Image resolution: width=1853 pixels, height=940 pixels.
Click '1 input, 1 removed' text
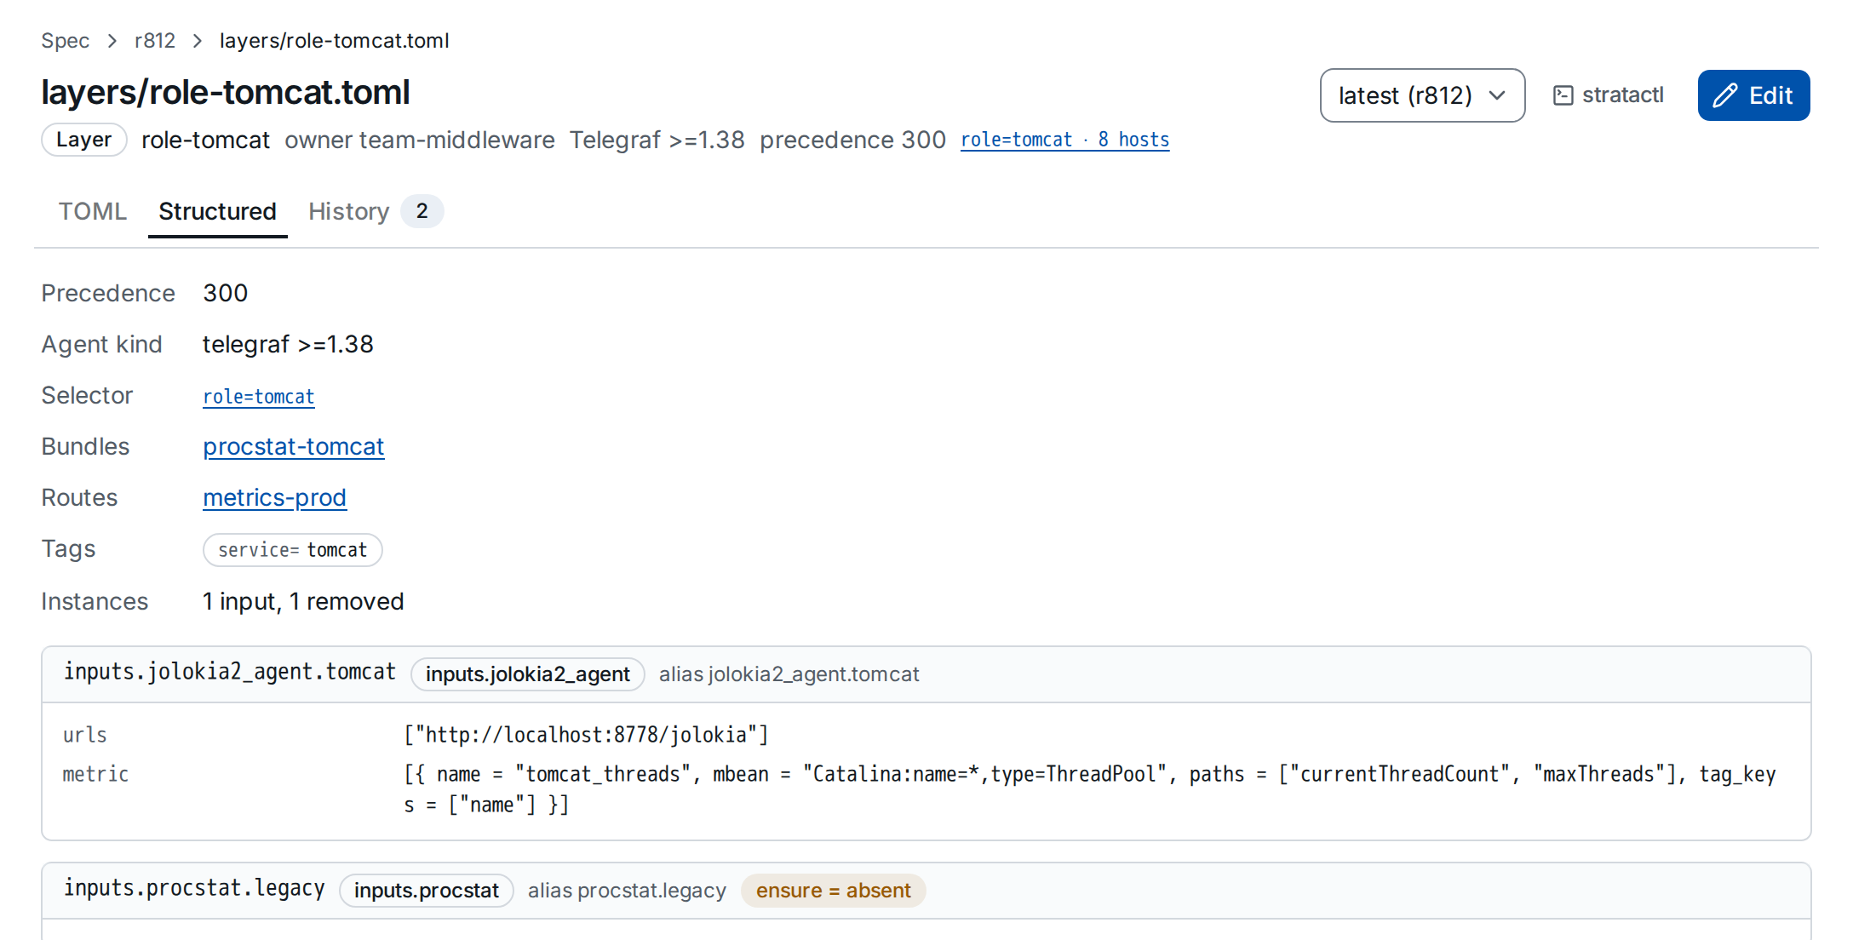(303, 602)
